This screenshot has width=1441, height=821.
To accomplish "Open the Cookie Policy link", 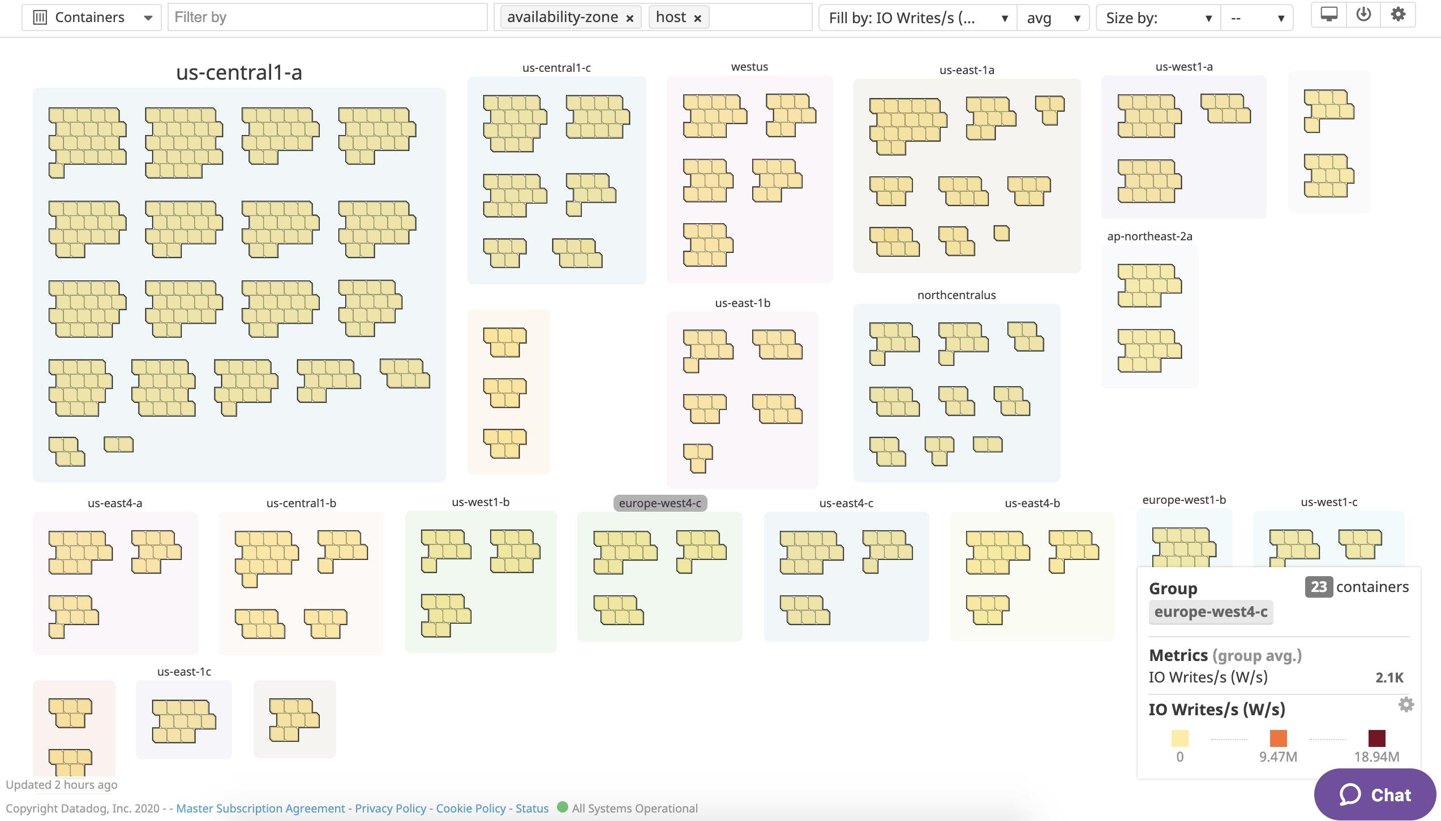I will point(470,808).
